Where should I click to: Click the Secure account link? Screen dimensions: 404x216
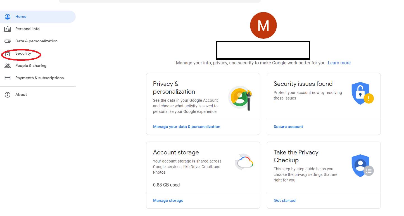point(288,127)
